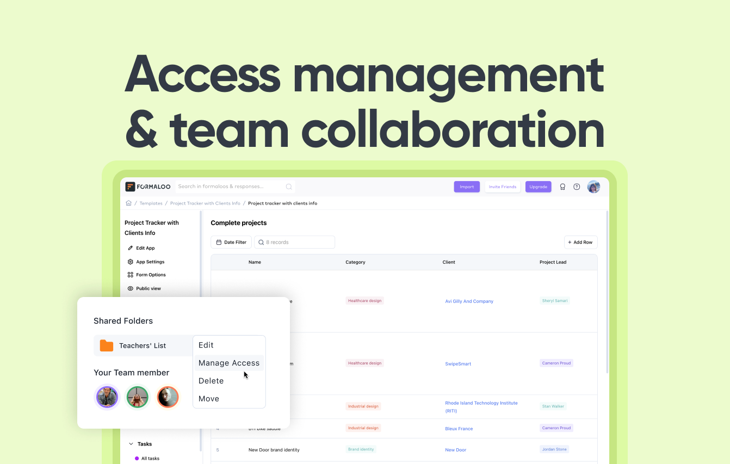Select the green-ringed team member avatar

138,397
